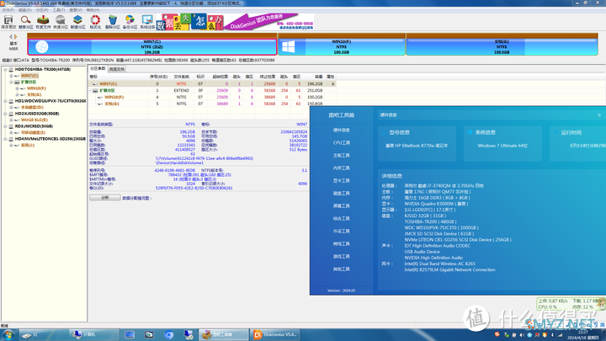Collapse the HD4:NVMeLITEONCB1 tree node
The image size is (606, 341).
5,139
